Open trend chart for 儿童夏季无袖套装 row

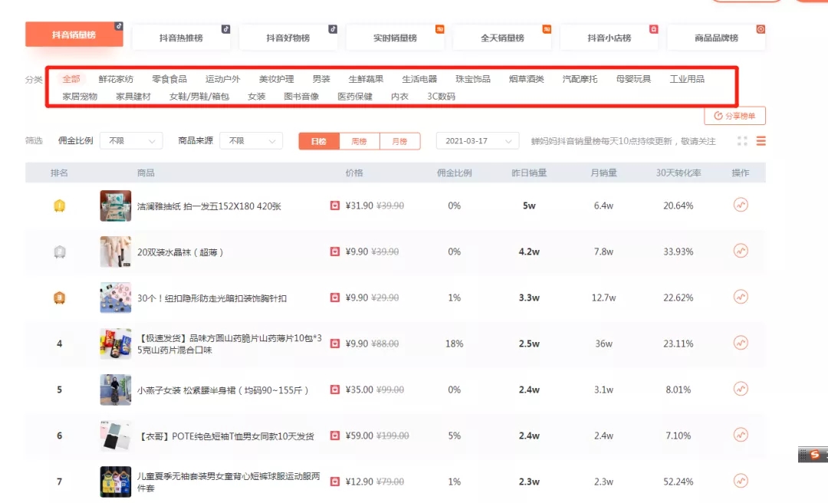coord(741,481)
